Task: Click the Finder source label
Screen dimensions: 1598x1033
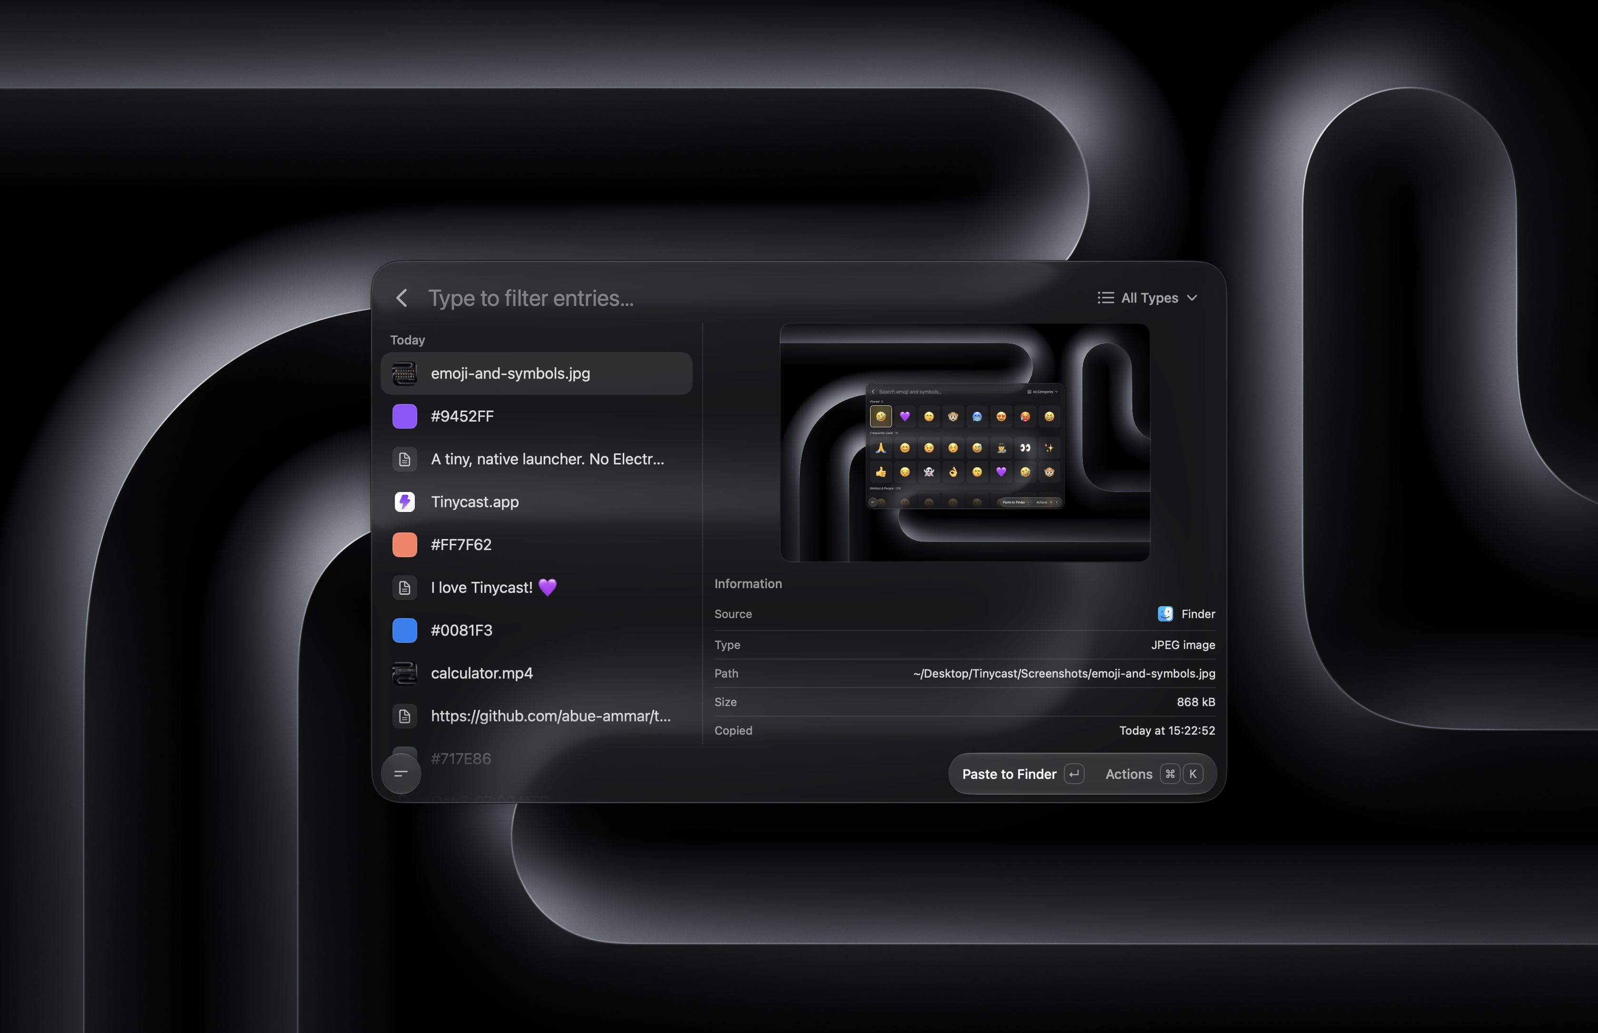Action: 1198,614
